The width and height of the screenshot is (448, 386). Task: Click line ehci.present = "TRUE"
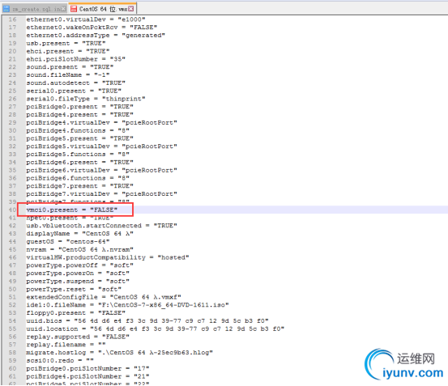(x=68, y=51)
